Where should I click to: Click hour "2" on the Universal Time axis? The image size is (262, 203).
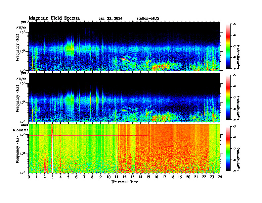tap(44, 177)
